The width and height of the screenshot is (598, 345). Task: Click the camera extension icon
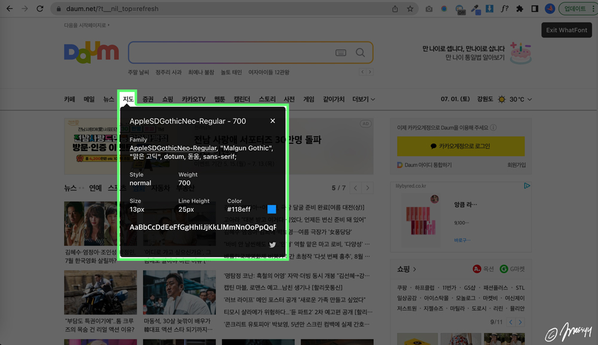click(429, 8)
